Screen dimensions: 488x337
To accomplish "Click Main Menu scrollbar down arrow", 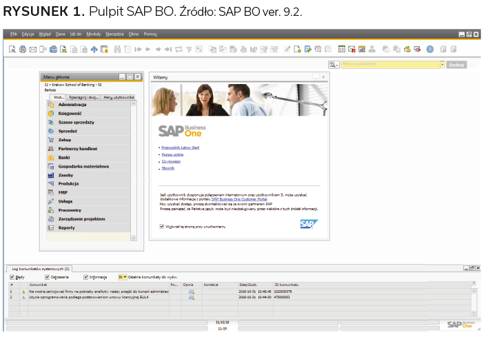I will click(x=134, y=238).
